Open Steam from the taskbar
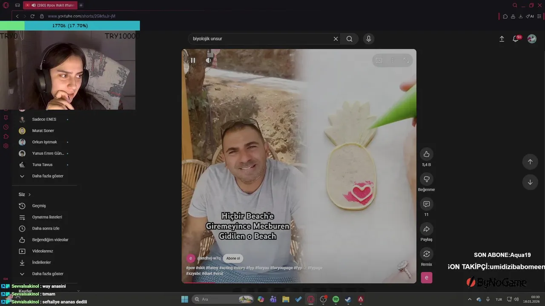This screenshot has width=545, height=306. point(348,299)
